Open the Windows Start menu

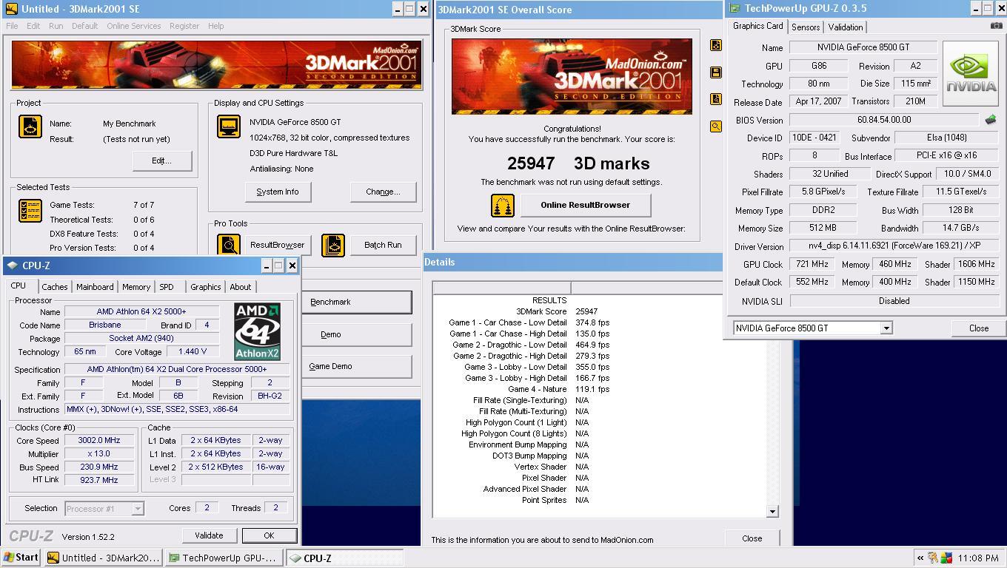coord(21,558)
